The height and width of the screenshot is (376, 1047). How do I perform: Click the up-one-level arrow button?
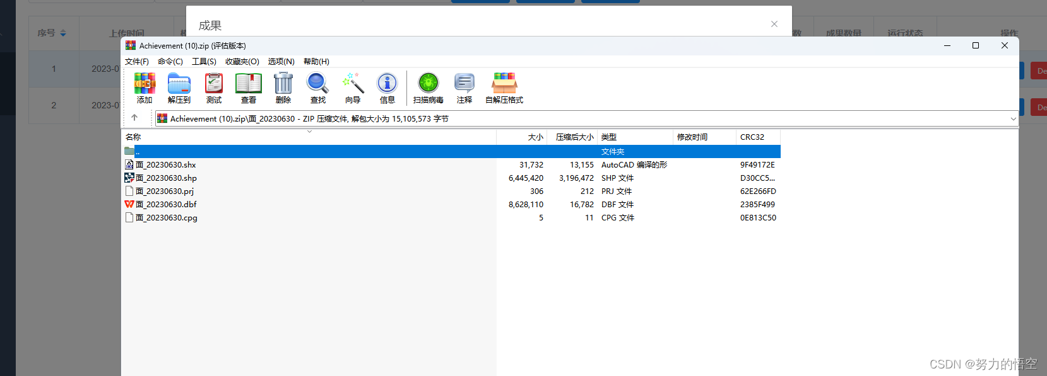pos(134,118)
